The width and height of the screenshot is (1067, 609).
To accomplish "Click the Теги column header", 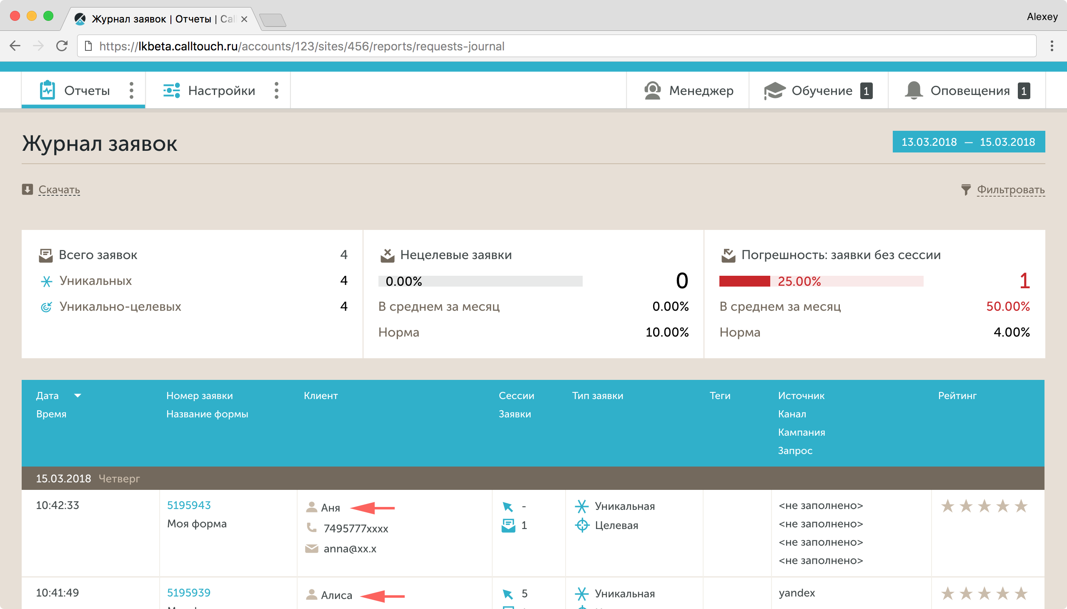I will click(x=720, y=396).
